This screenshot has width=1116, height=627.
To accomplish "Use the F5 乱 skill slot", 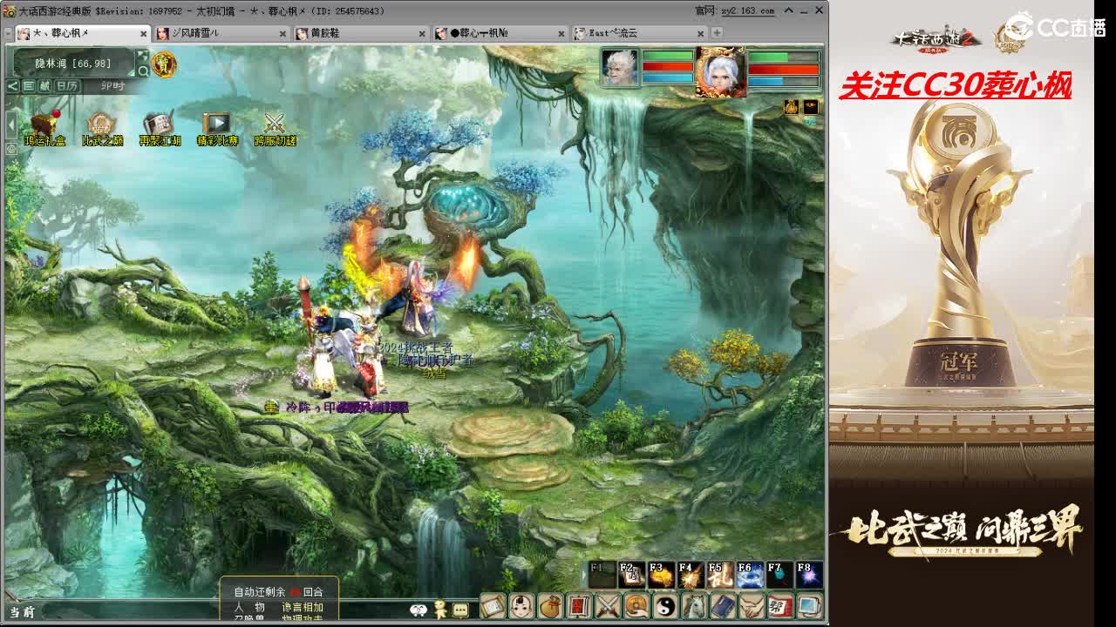I will pyautogui.click(x=720, y=575).
